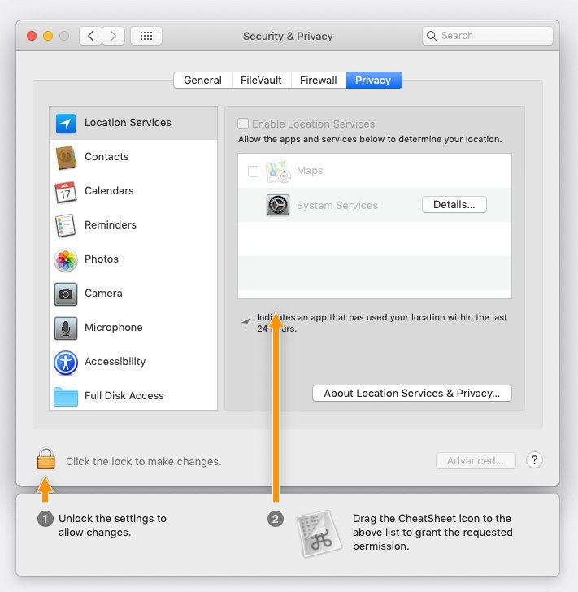Switch to the General tab
The width and height of the screenshot is (578, 592).
pos(202,80)
